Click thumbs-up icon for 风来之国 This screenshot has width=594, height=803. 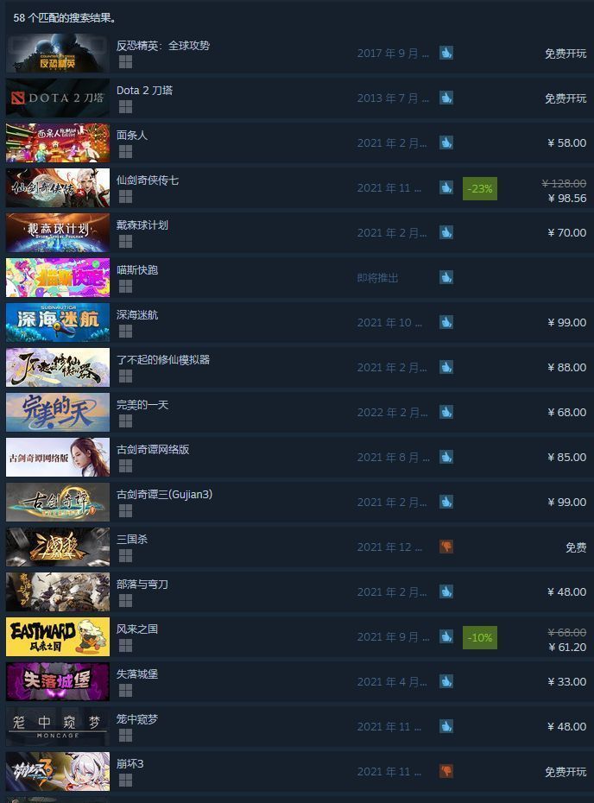[446, 636]
